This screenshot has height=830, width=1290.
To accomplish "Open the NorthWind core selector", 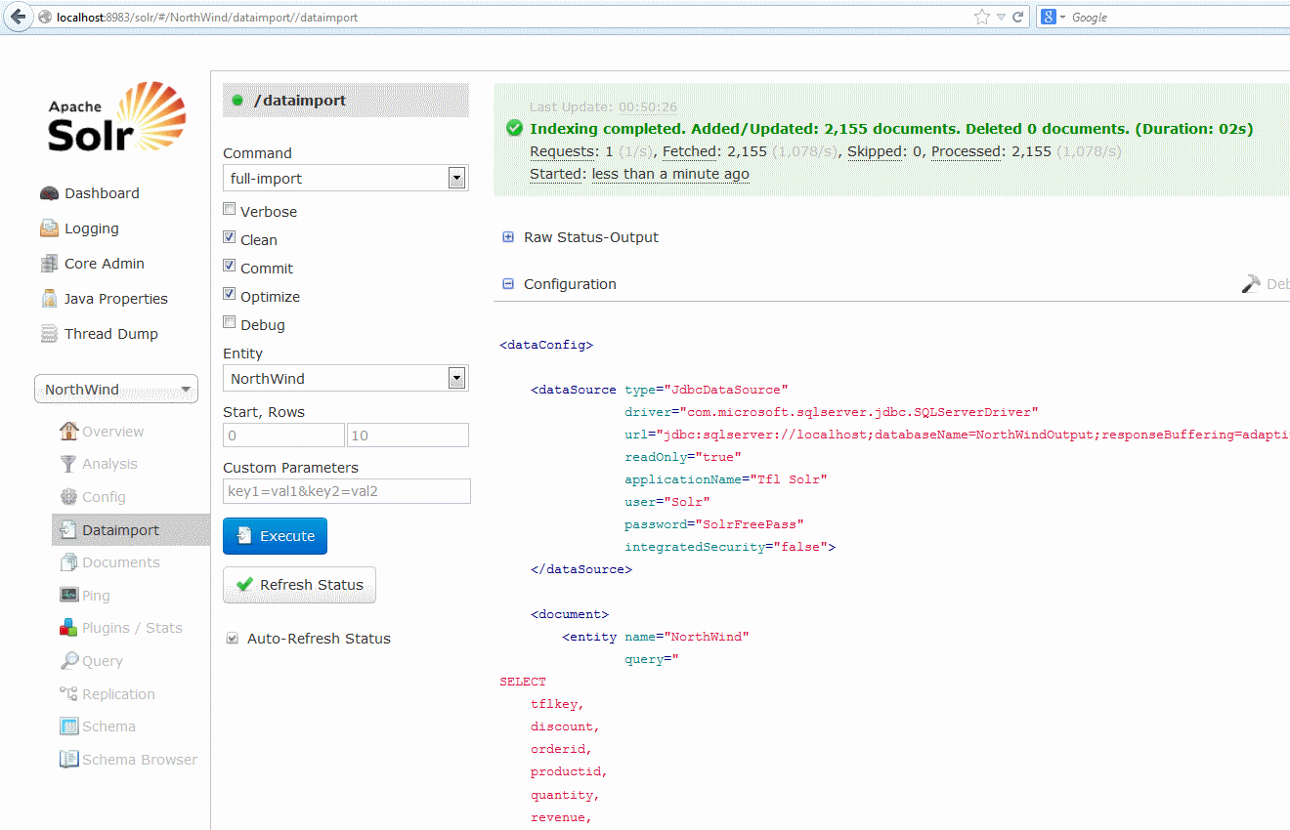I will (116, 389).
